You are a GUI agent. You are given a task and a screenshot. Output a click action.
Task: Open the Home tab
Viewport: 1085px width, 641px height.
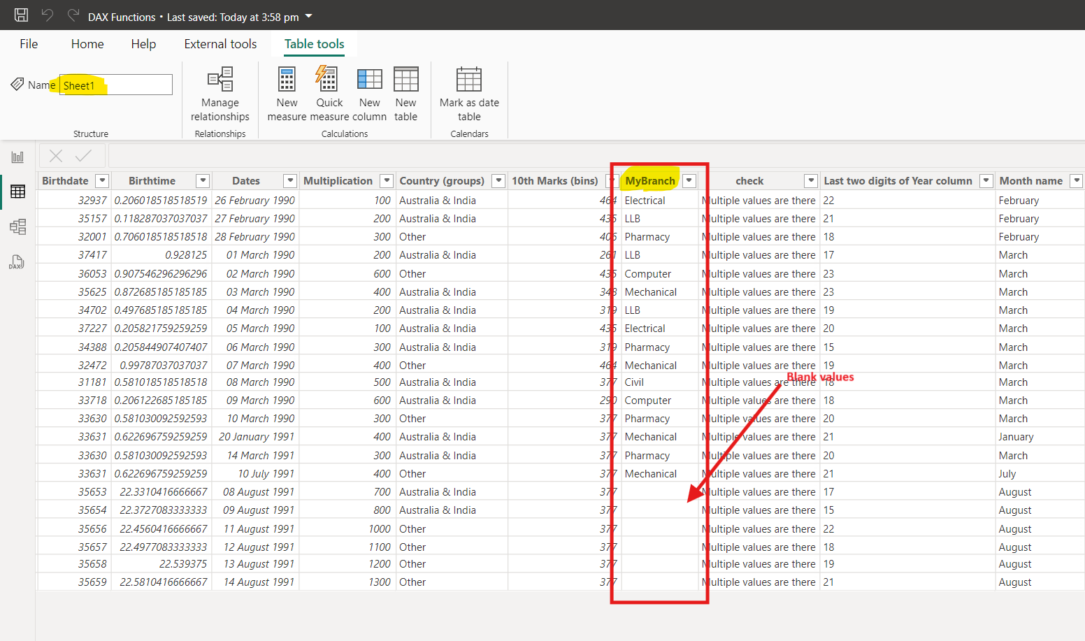[x=87, y=44]
